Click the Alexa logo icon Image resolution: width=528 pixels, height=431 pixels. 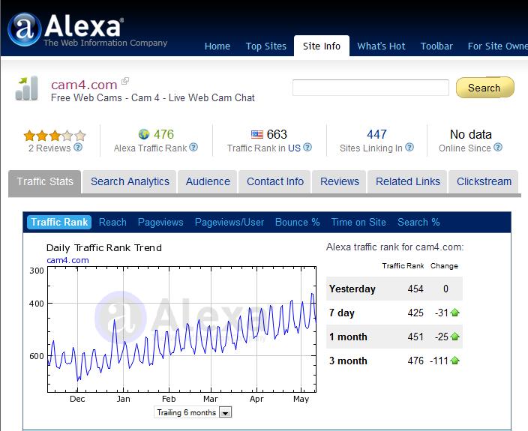click(24, 28)
